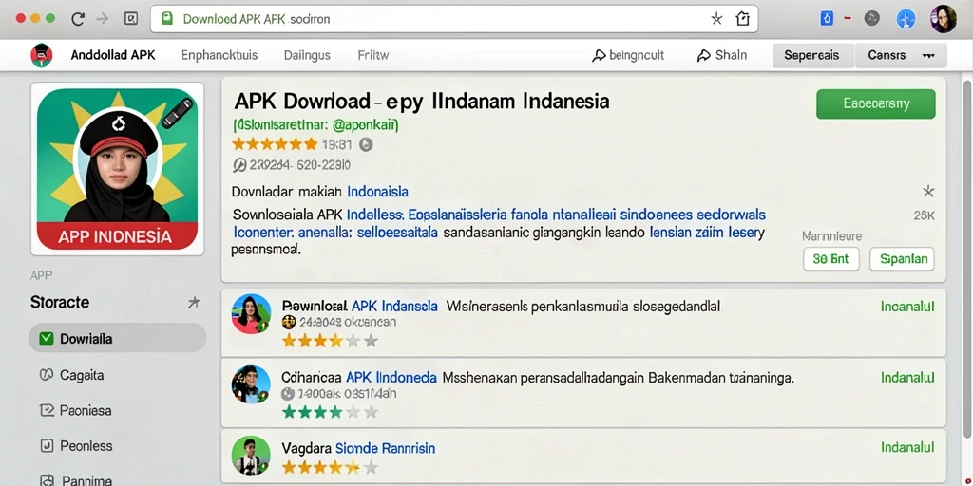Go forward with the browser arrow icon
Image resolution: width=973 pixels, height=486 pixels.
coord(103,19)
